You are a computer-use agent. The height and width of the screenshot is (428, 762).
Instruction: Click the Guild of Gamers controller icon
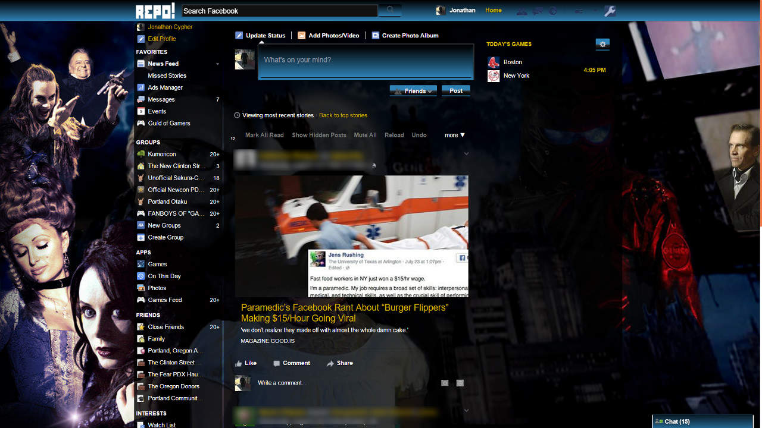click(141, 123)
